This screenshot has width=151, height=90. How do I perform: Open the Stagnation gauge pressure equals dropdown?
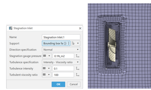[x=47, y=56]
